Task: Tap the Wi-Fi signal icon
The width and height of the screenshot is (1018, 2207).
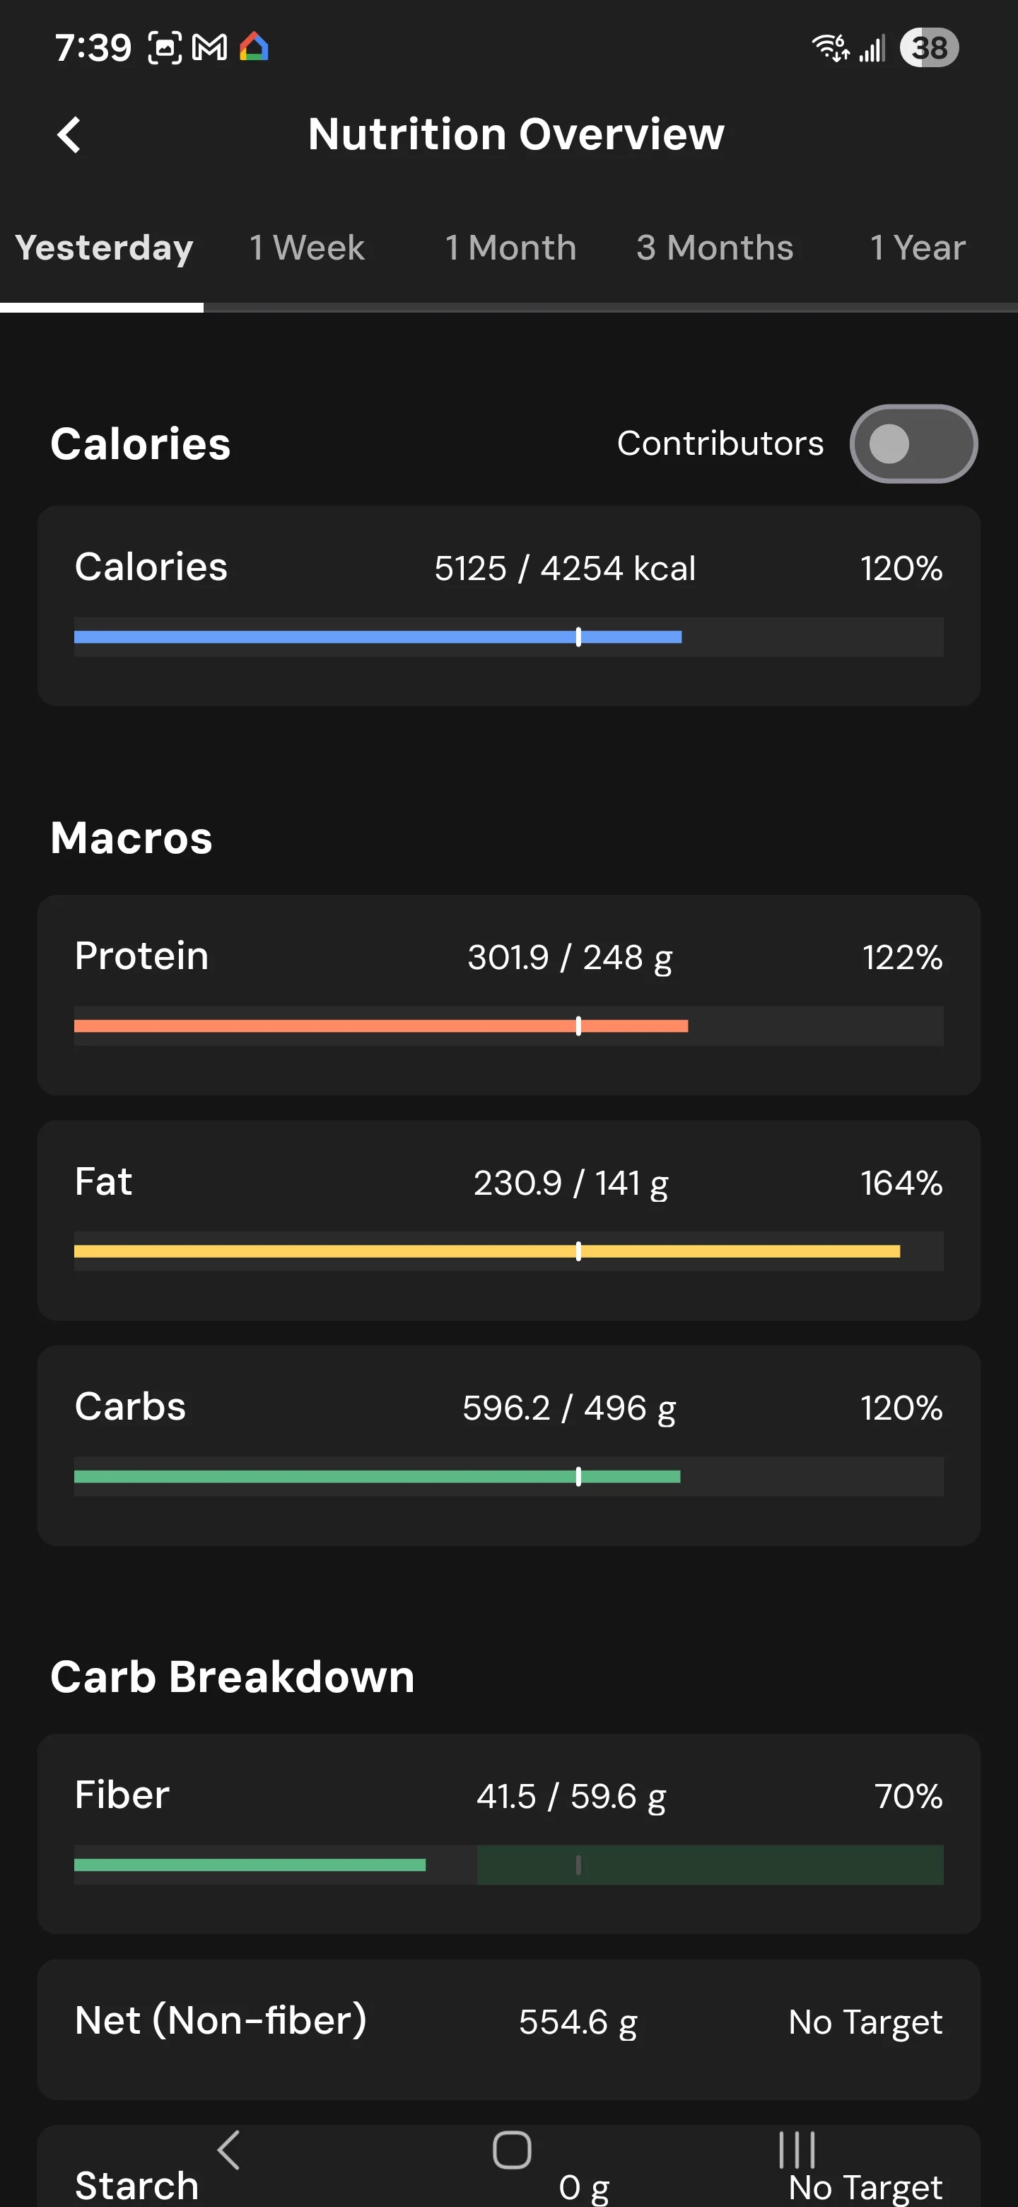Action: (x=830, y=47)
